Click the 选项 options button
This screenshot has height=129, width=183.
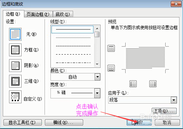164,111
